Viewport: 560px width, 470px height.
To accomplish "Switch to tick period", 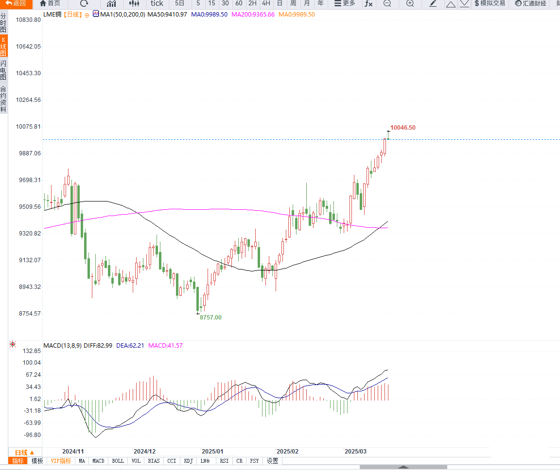I will coord(157,3).
